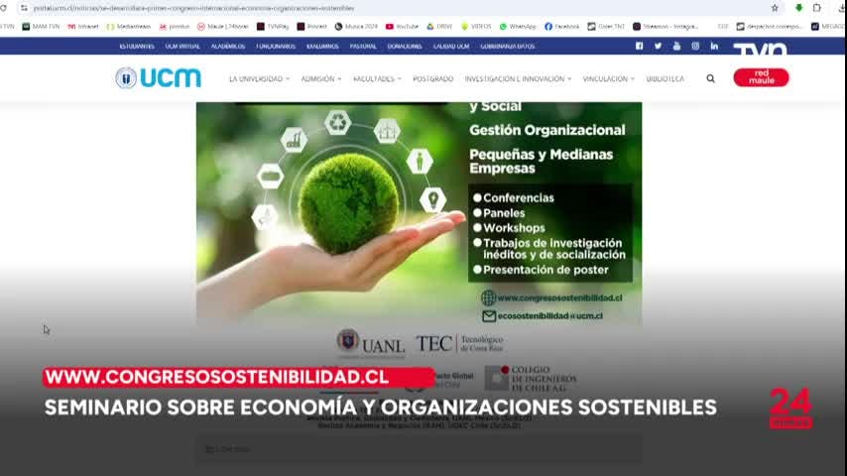This screenshot has height=476, width=847.
Task: Click the browser reload icon
Action: click(3, 8)
